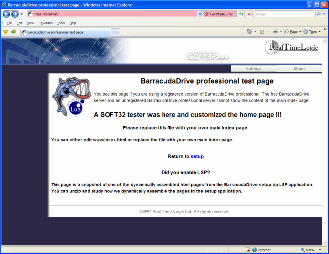This screenshot has width=329, height=254.
Task: Open the File menu
Action: click(x=9, y=23)
